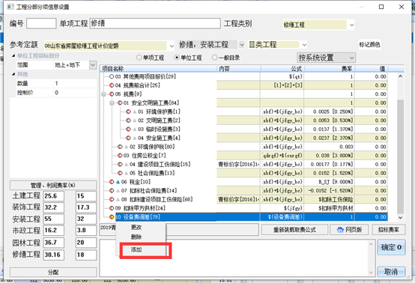Collapse the 单位工程指标划分 section
415x283 pixels.
click(13, 56)
